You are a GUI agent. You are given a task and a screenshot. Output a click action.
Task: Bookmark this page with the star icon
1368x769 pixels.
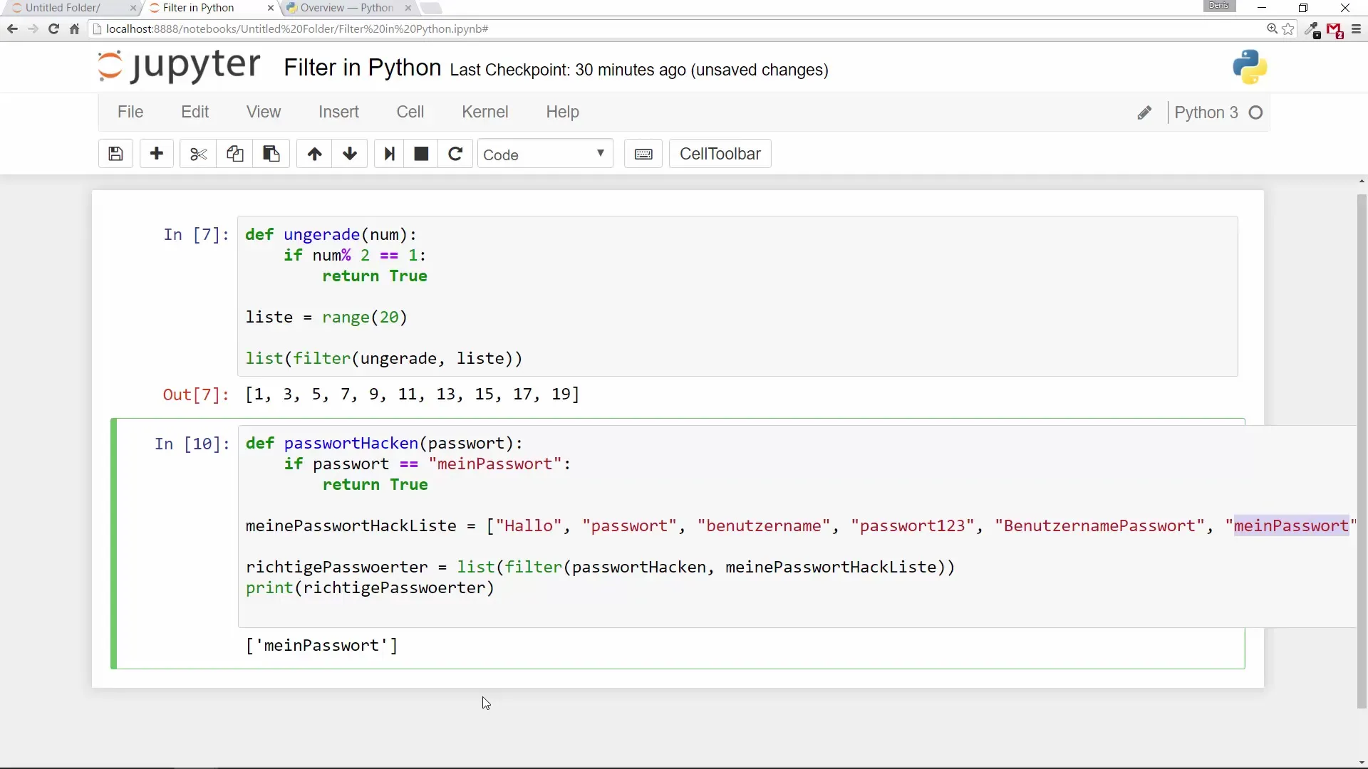(x=1288, y=29)
